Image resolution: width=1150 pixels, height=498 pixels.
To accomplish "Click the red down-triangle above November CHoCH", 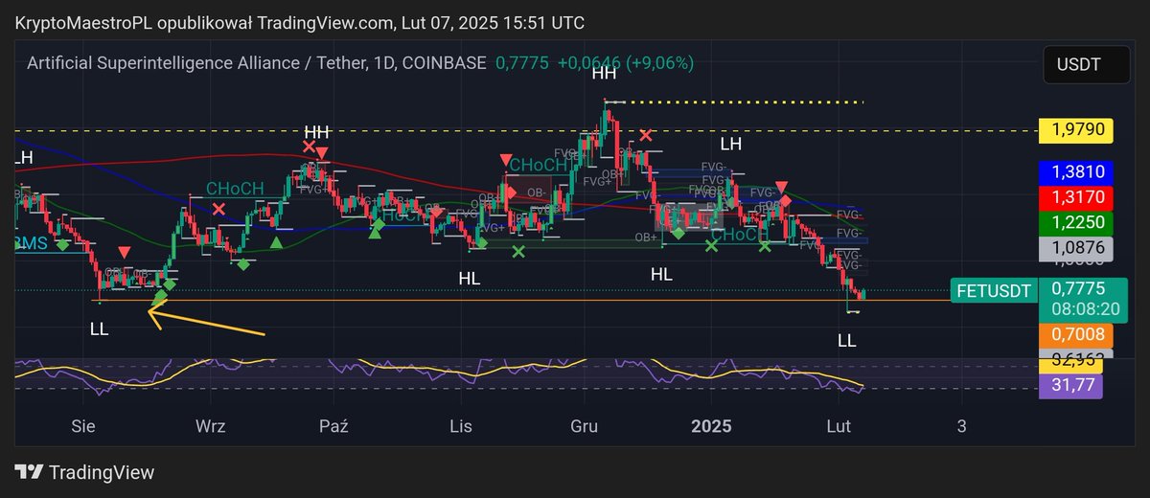I will click(x=505, y=159).
